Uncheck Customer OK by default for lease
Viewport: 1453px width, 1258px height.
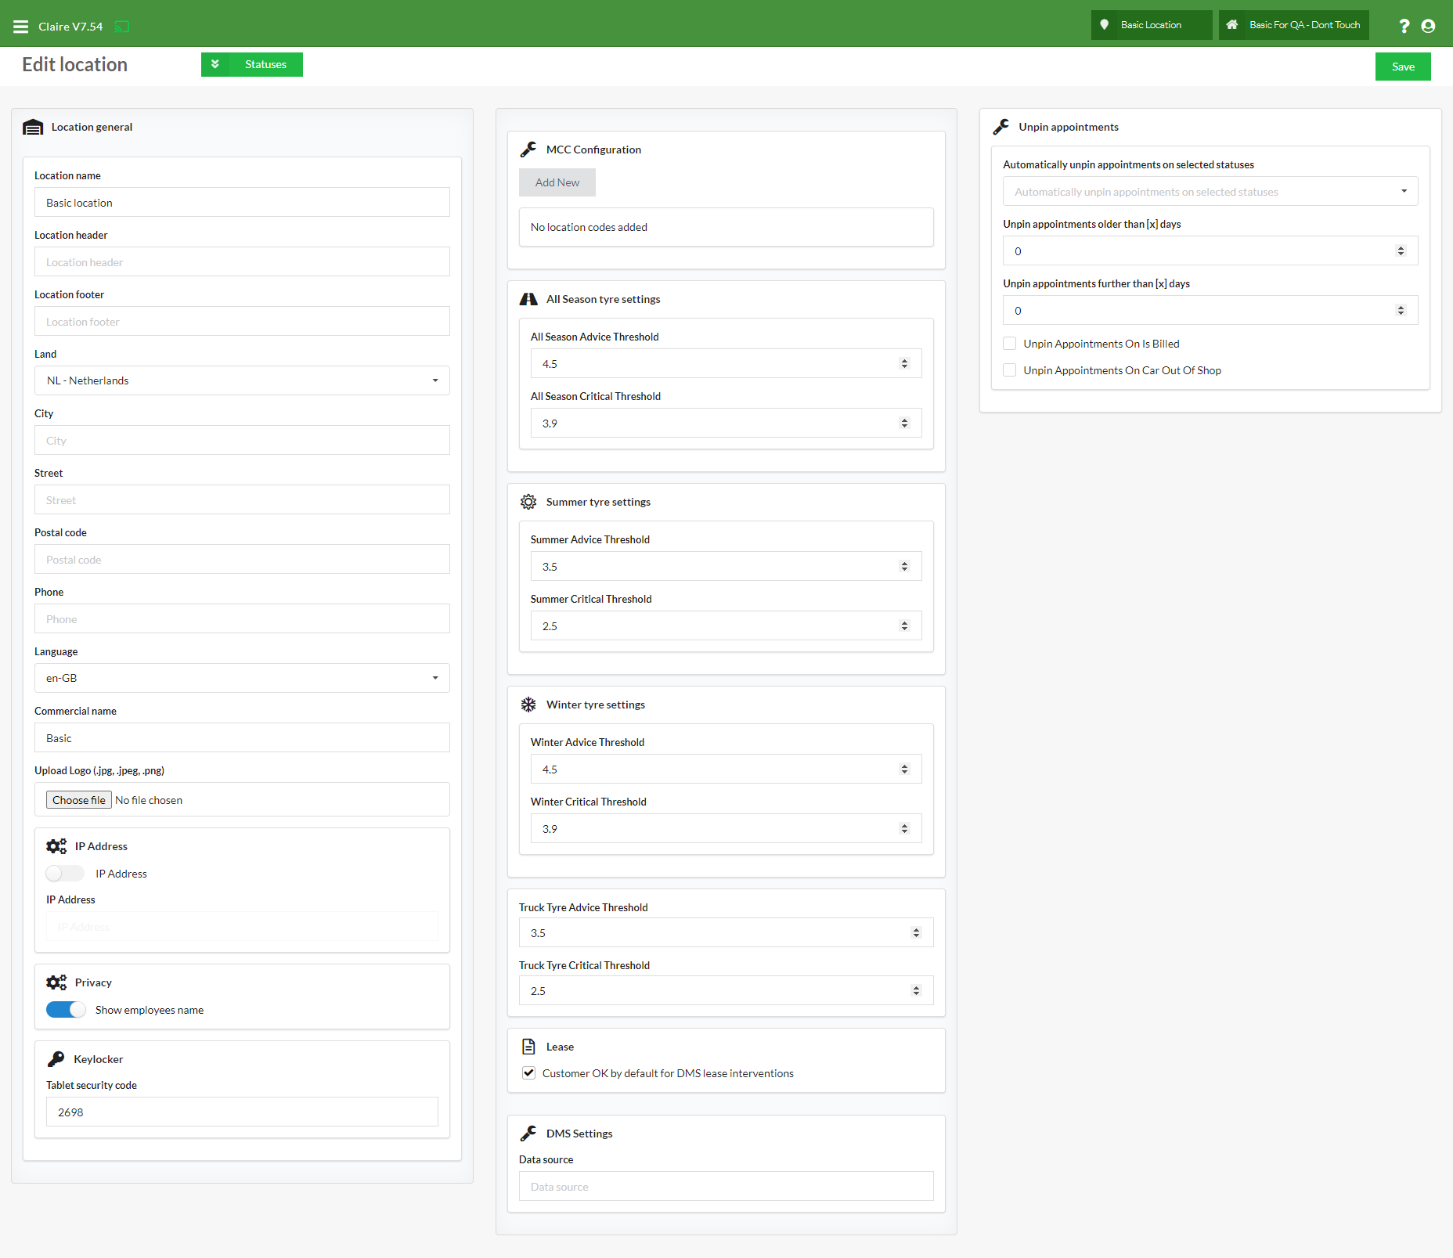coord(529,1073)
